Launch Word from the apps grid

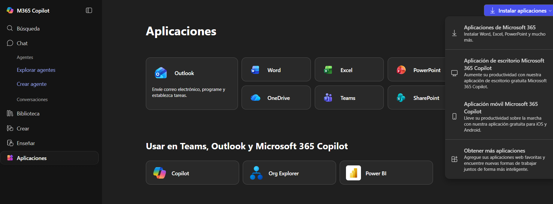pos(276,69)
